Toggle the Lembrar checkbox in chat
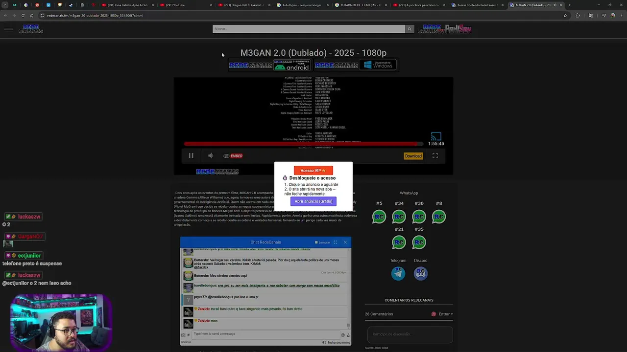This screenshot has width=627, height=352. coord(316,242)
